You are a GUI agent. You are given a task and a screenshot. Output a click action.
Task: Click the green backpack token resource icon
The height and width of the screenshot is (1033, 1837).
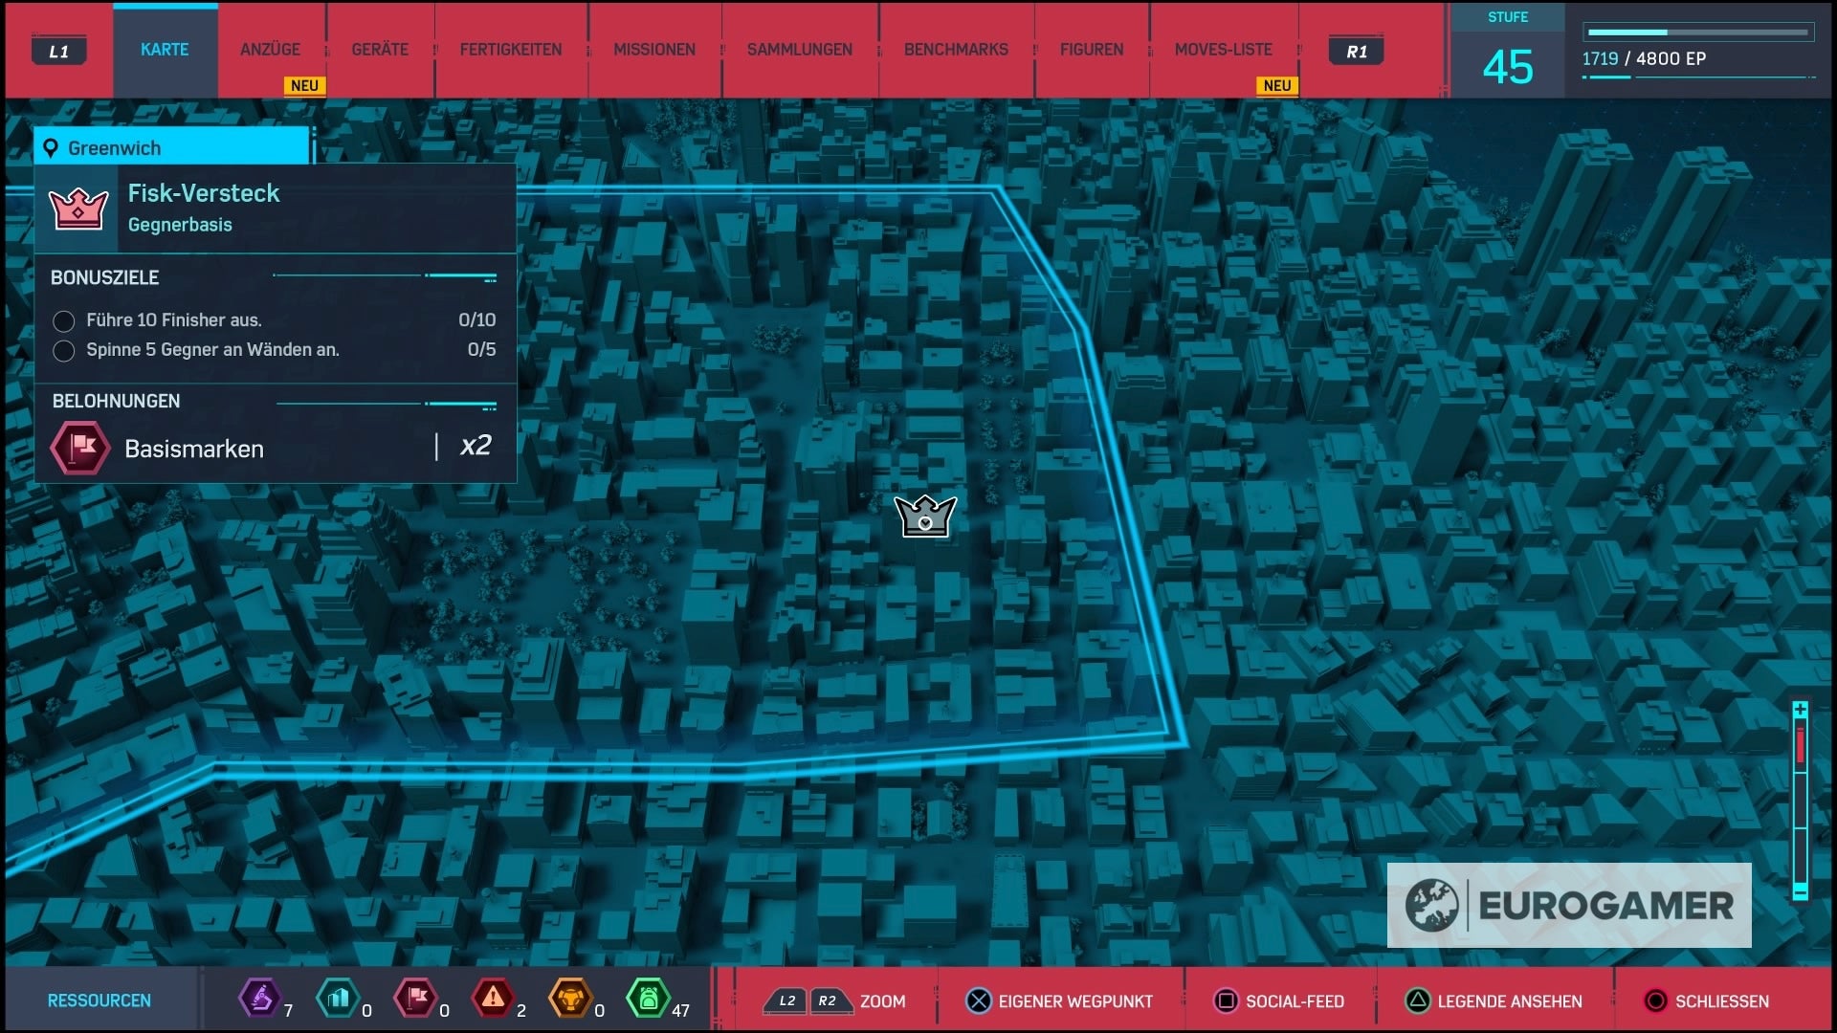point(648,999)
